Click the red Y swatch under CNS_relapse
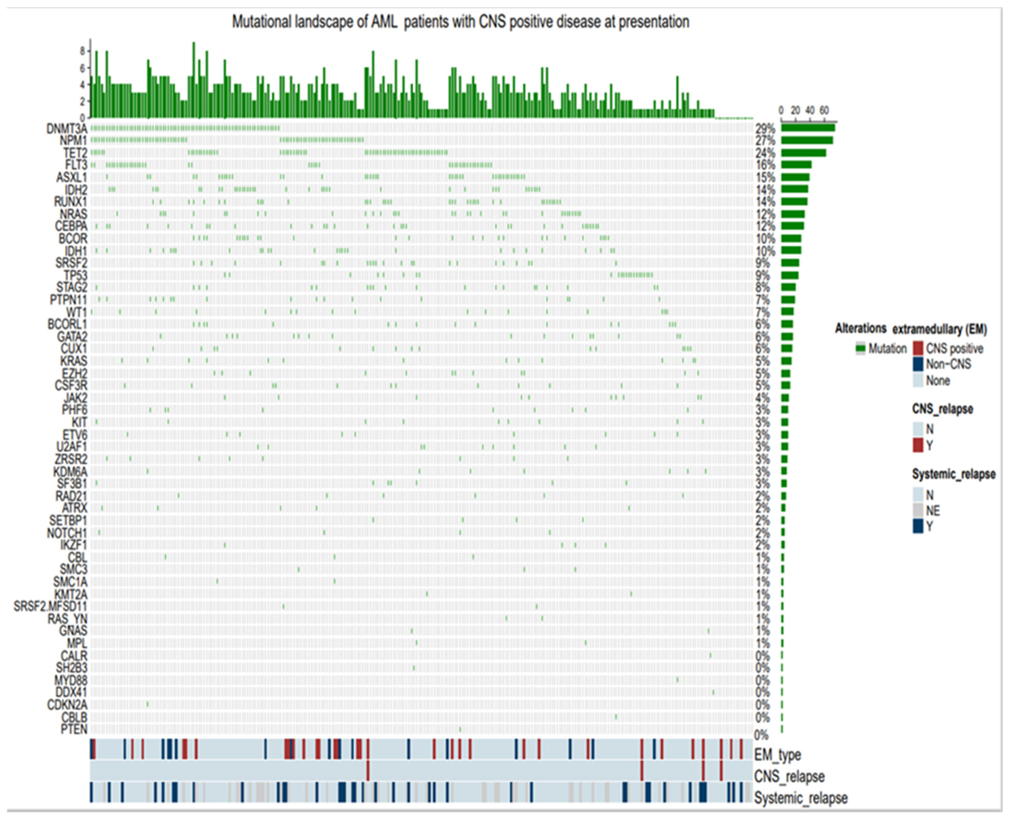This screenshot has width=1011, height=818. coord(918,445)
